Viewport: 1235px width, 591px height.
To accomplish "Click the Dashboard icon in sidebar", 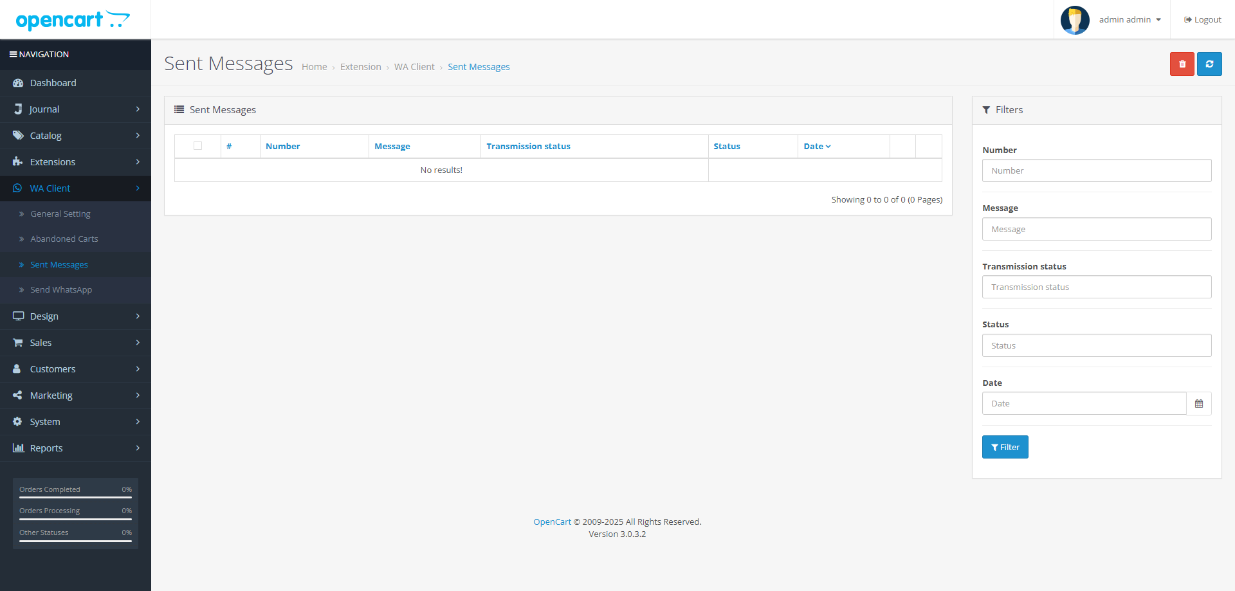I will [18, 83].
